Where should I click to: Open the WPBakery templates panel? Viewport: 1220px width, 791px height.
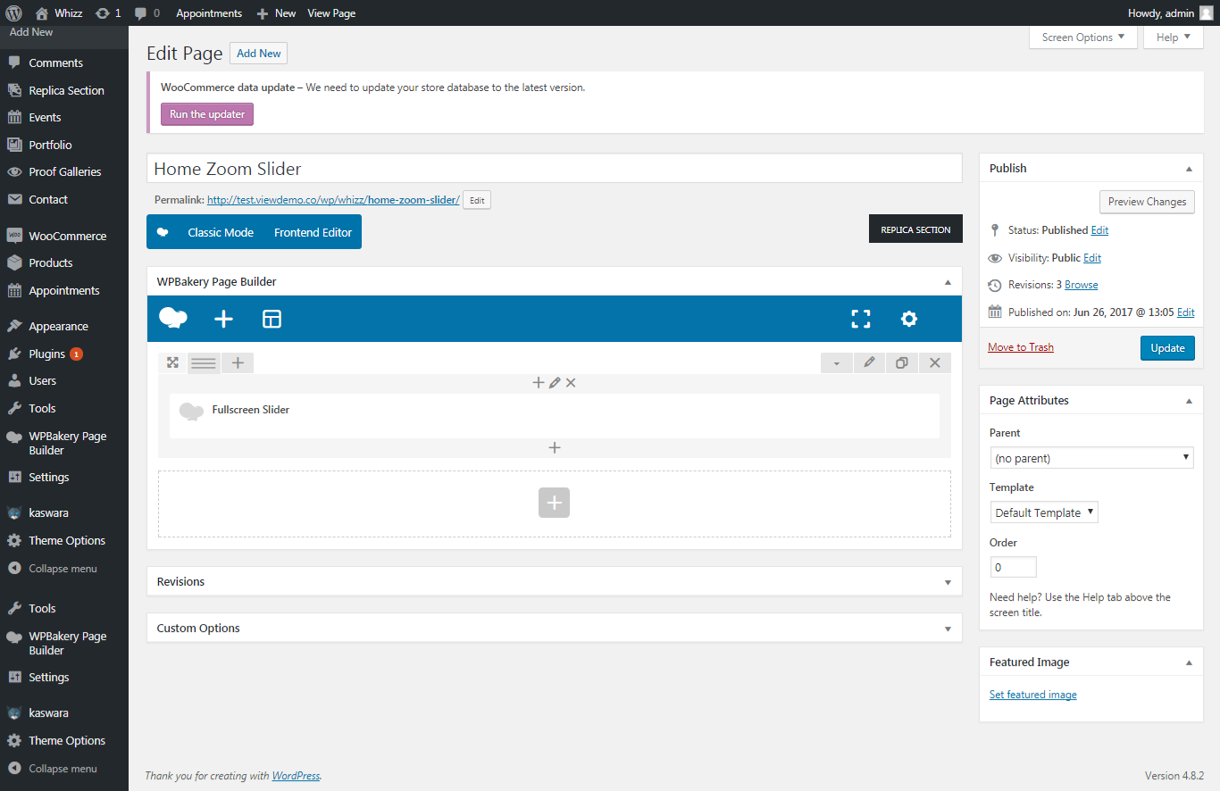tap(272, 319)
